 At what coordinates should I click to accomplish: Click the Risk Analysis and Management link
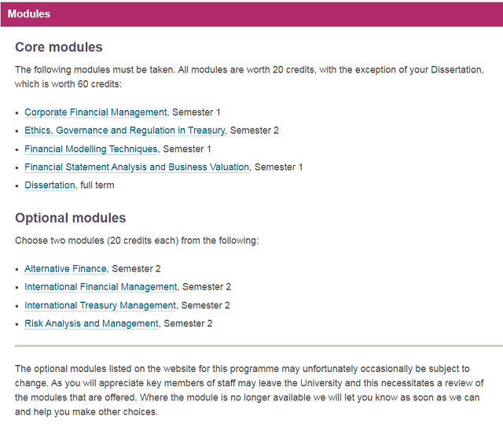click(x=91, y=323)
